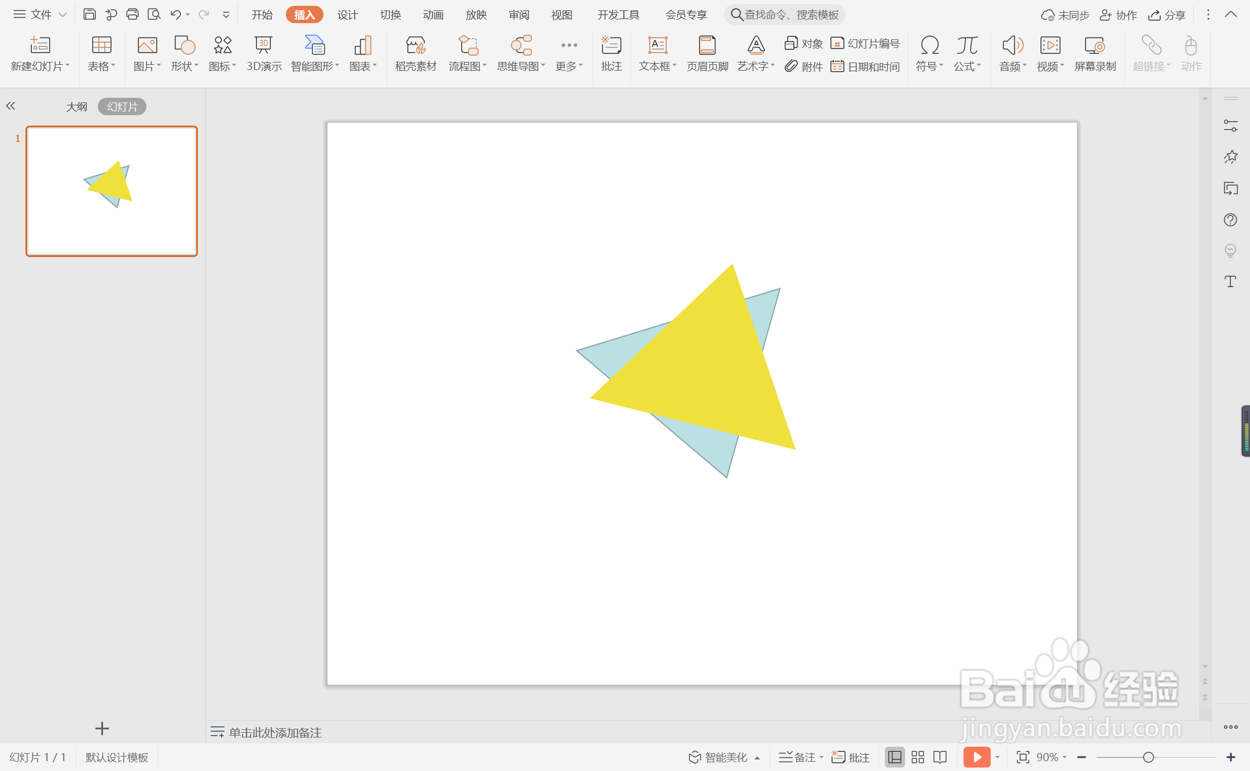Insert Audio (音频)

[1013, 53]
